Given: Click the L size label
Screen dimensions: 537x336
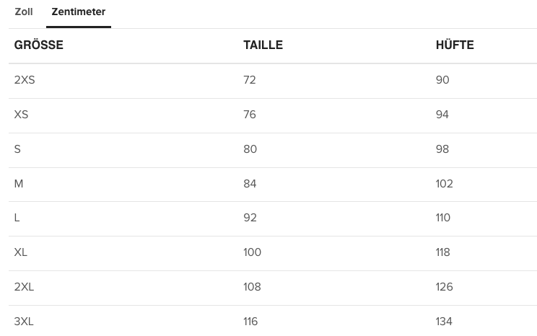Looking at the screenshot, I should point(17,218).
